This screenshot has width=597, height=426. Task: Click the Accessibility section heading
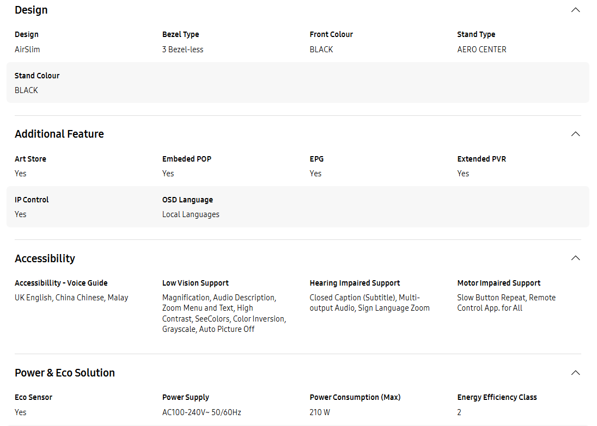(x=45, y=258)
